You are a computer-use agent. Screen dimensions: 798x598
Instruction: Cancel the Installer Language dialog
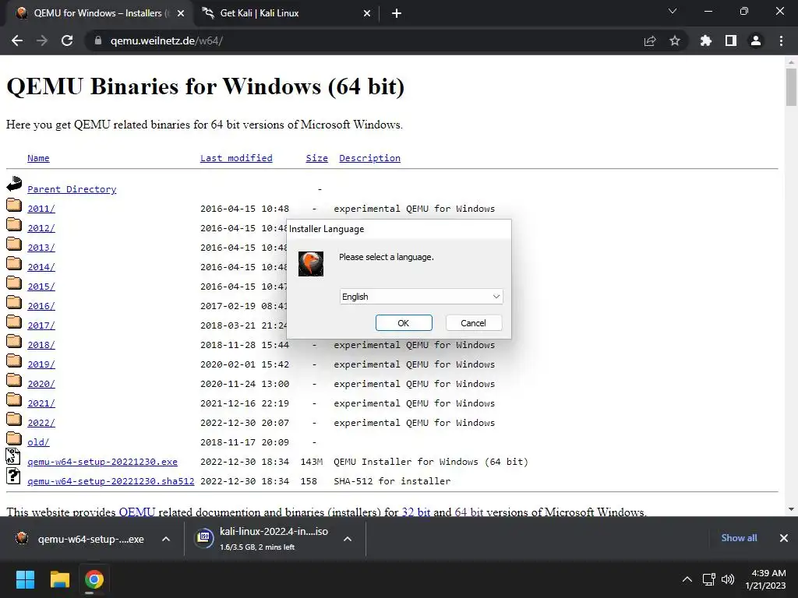474,323
